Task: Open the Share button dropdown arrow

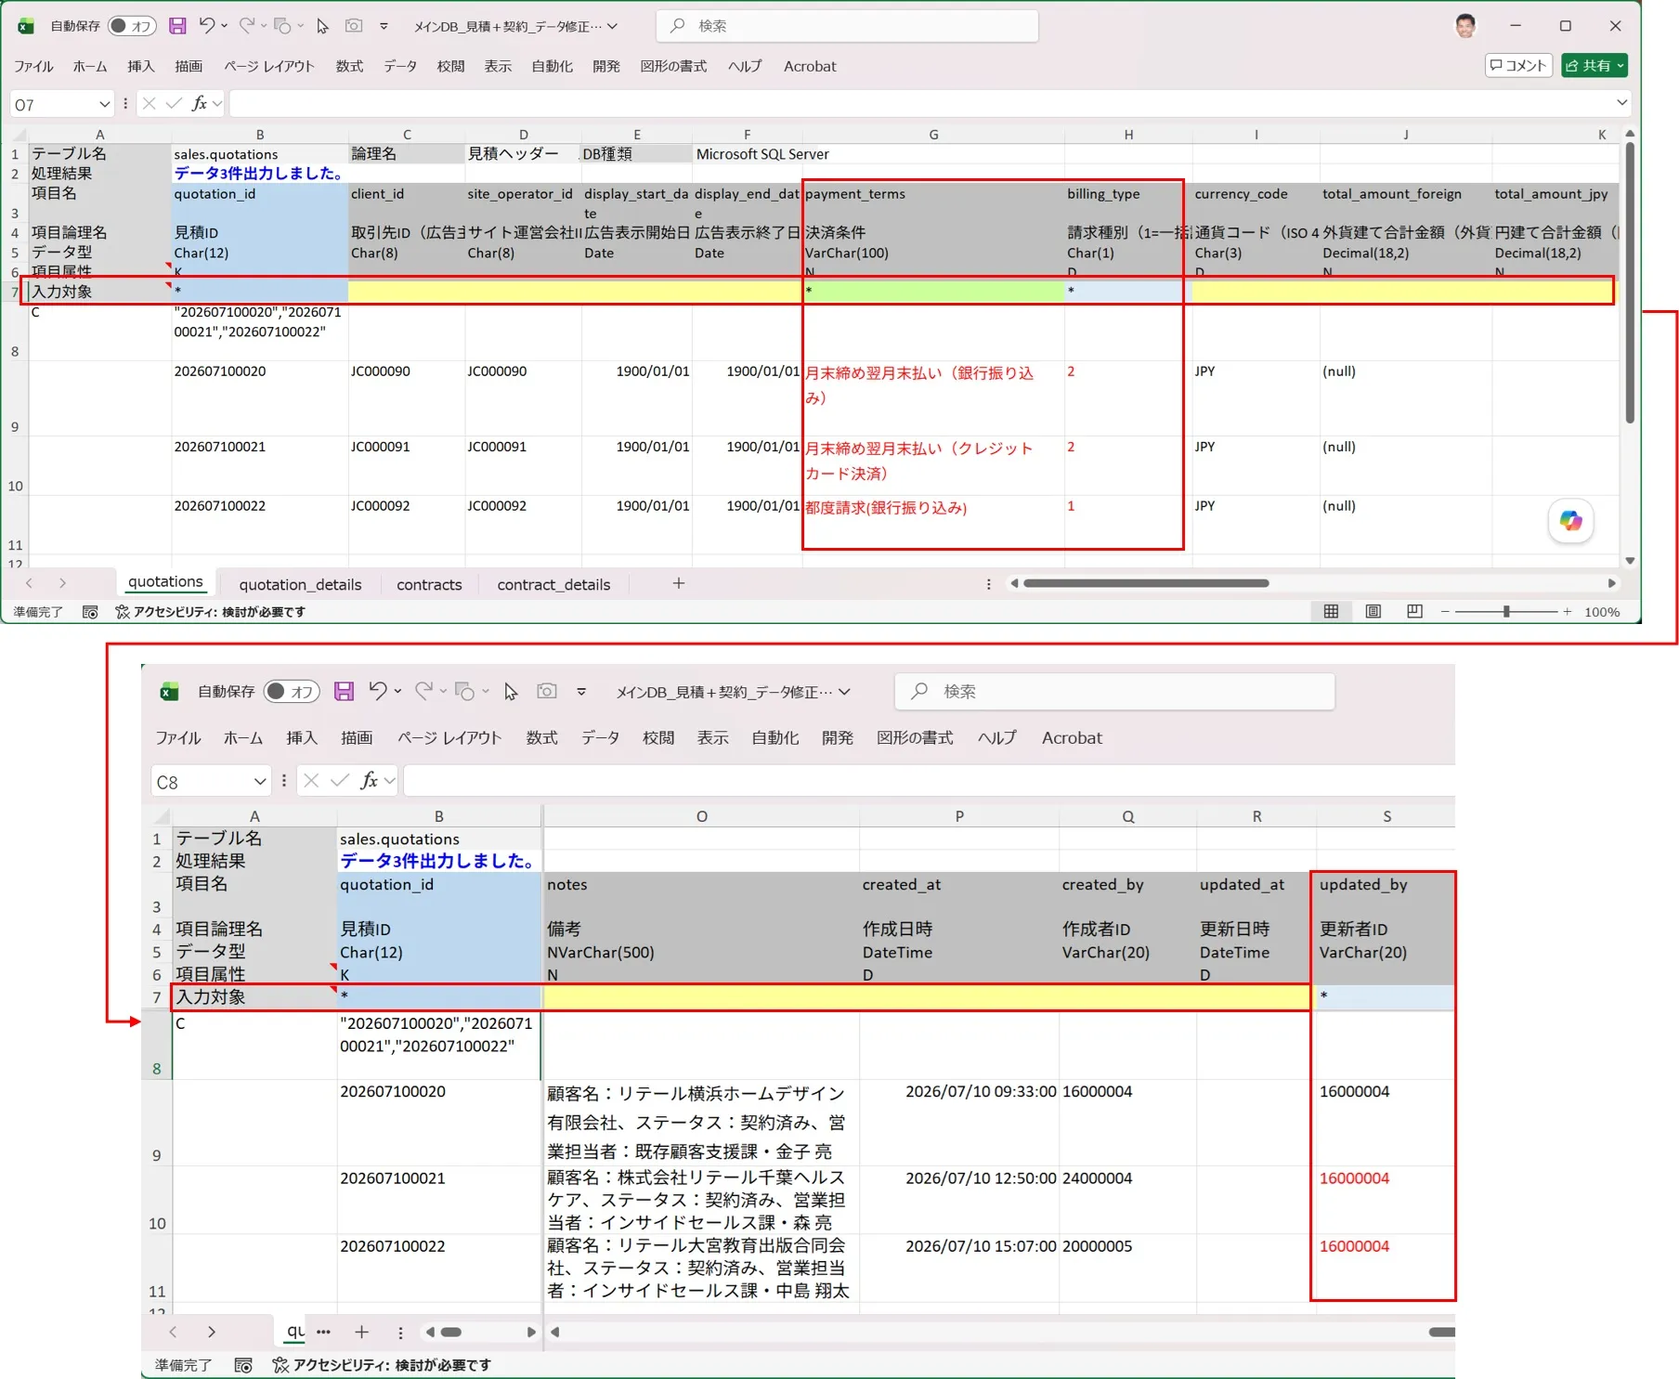Action: (x=1620, y=66)
